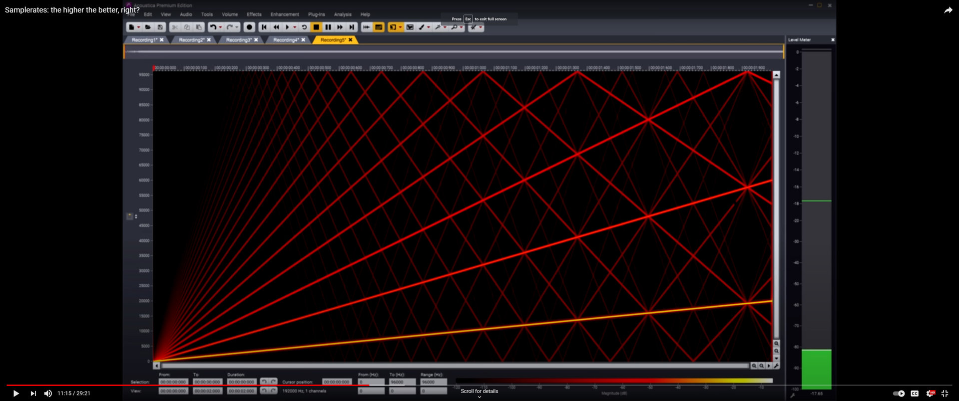The image size is (959, 401).
Task: Open the Undo history dropdown arrow
Action: (220, 27)
